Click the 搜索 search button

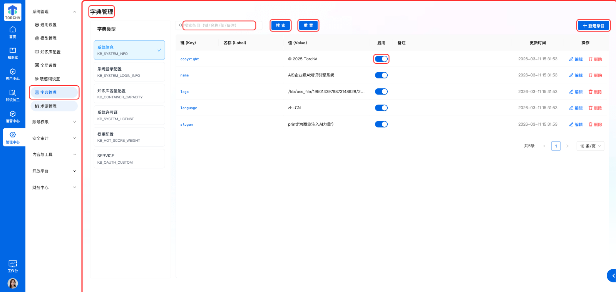click(281, 25)
